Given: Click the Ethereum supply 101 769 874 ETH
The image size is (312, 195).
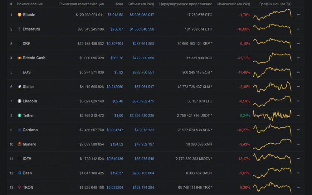Looking at the screenshot, I should pos(198,29).
